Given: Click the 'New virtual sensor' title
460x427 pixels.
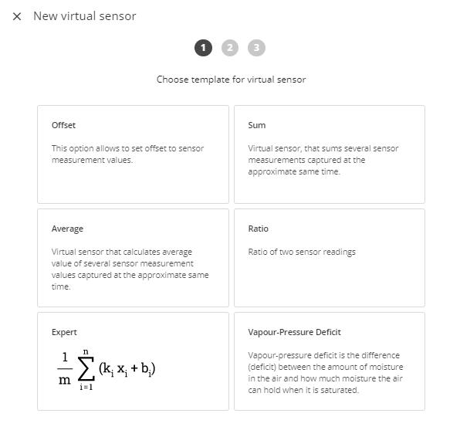Looking at the screenshot, I should (85, 16).
